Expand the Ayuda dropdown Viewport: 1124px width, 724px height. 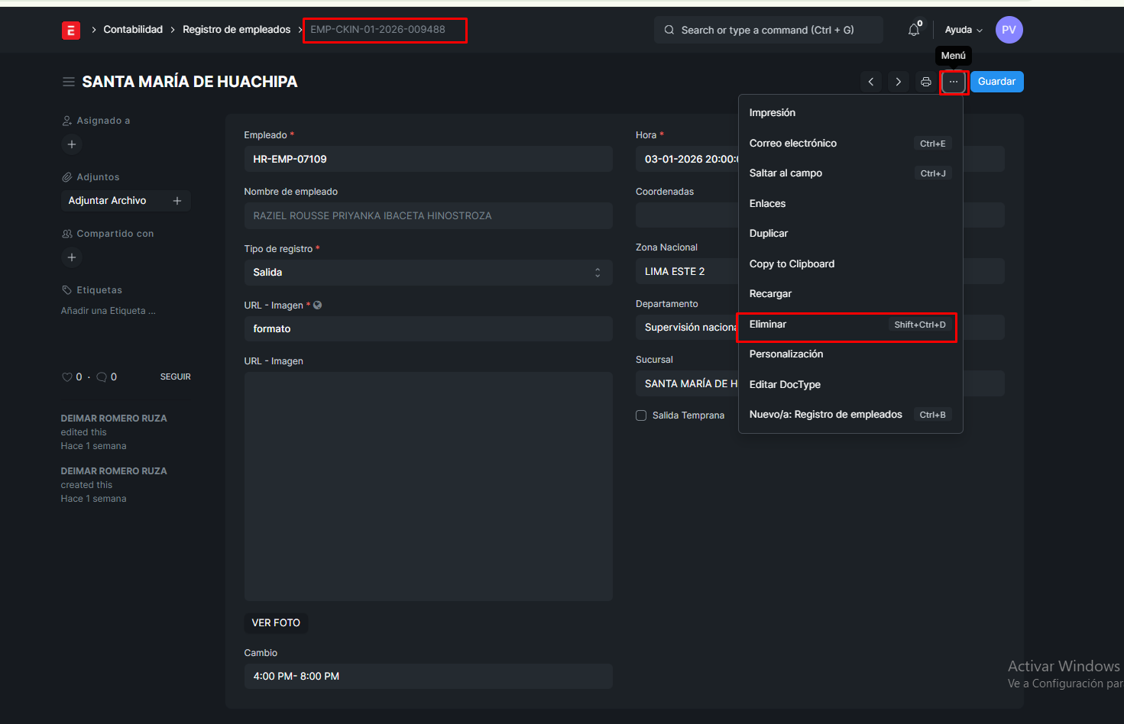(964, 30)
